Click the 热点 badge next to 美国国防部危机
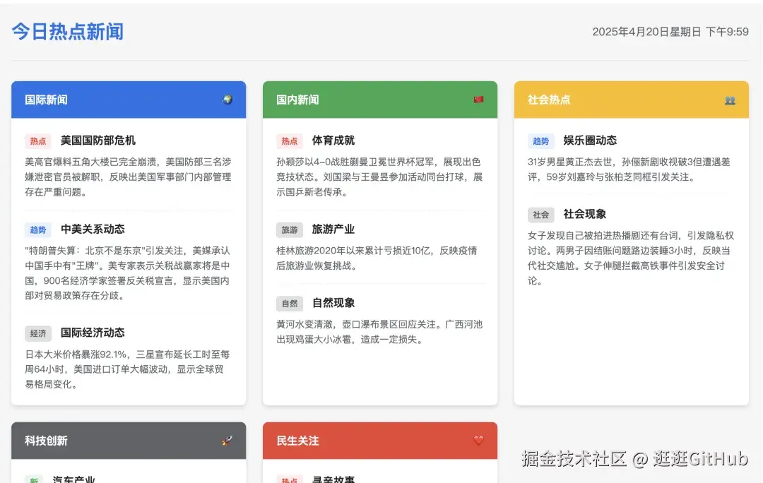Viewport: 763px width, 483px height. coord(38,141)
